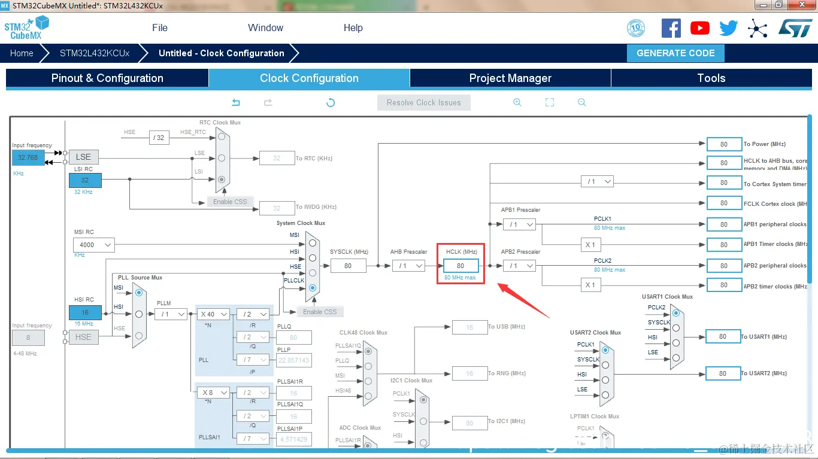Click the HSI RC 16 value box

coord(85,312)
